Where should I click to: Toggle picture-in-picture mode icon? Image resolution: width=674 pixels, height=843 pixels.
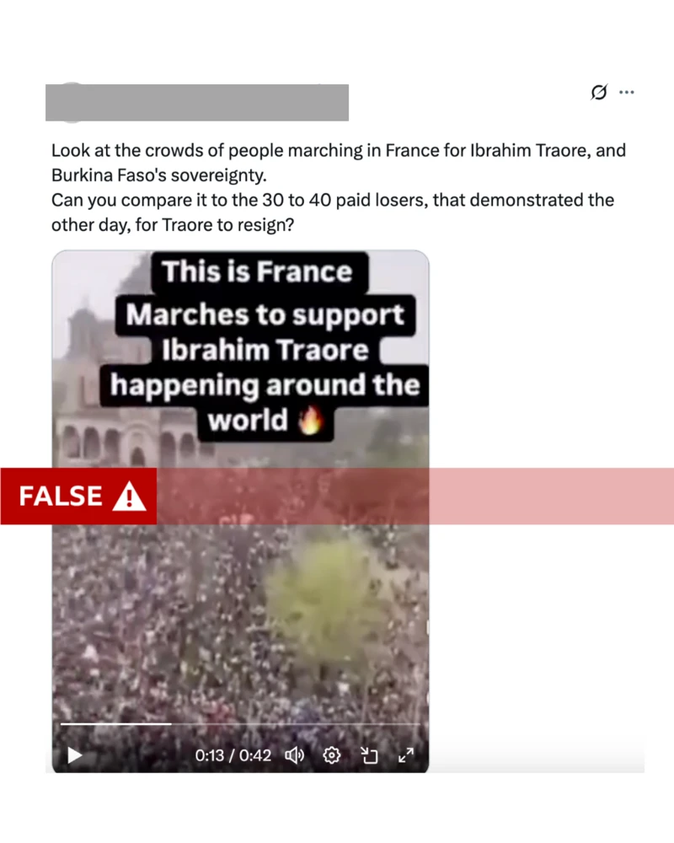click(x=369, y=755)
